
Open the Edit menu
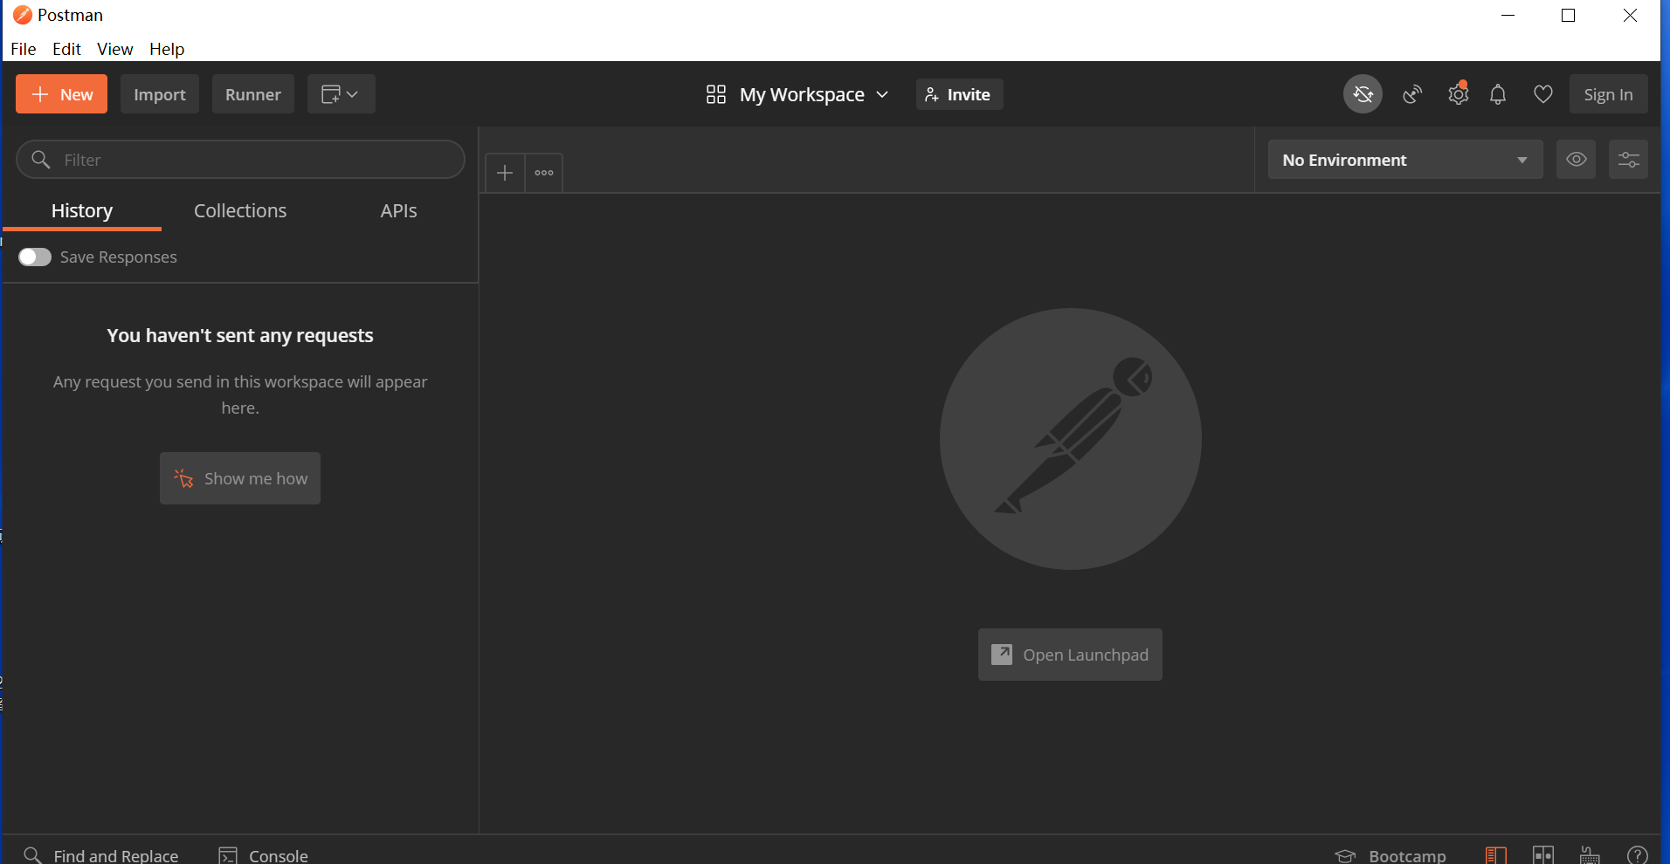click(x=66, y=49)
